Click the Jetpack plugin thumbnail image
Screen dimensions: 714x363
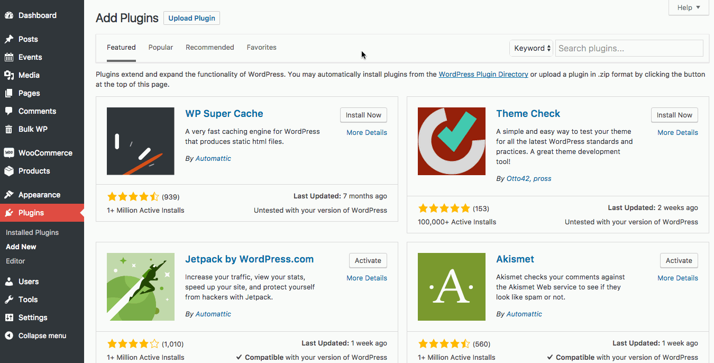pyautogui.click(x=141, y=287)
